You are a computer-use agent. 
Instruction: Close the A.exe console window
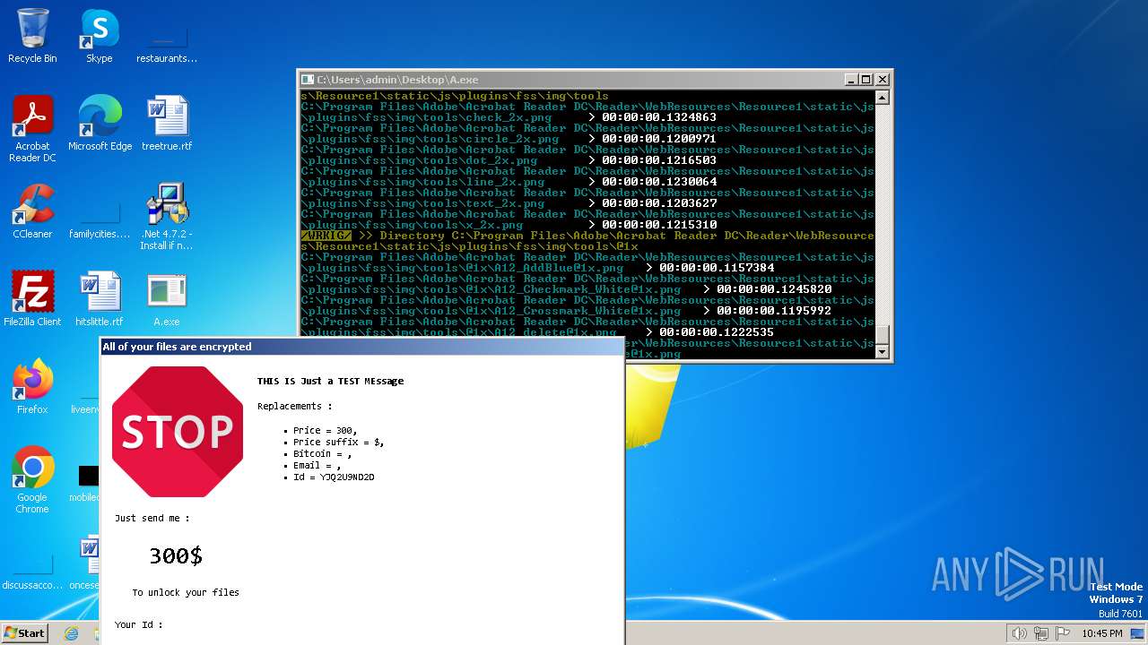click(882, 80)
